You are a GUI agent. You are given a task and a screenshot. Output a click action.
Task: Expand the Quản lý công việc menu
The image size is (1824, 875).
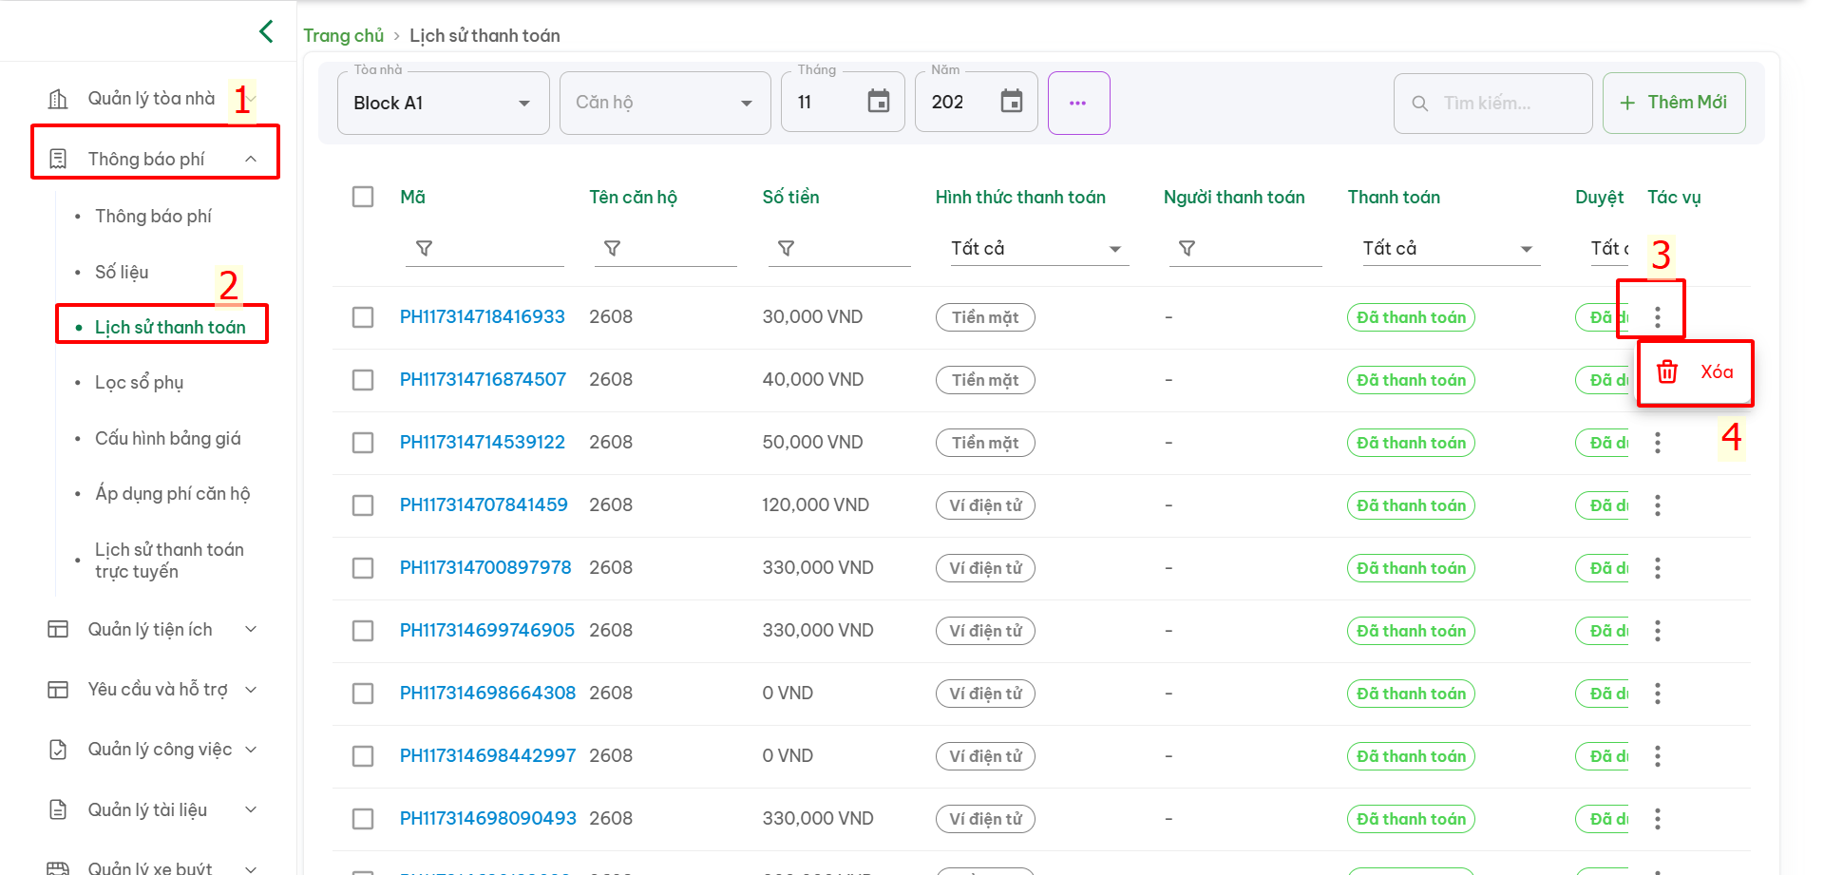pos(251,750)
